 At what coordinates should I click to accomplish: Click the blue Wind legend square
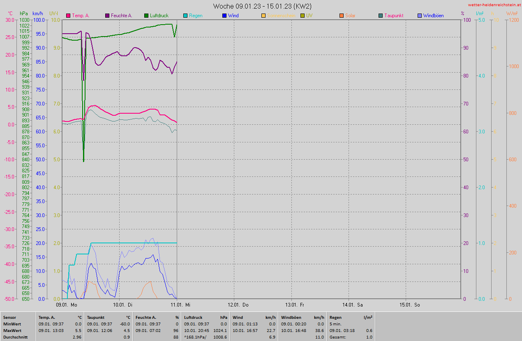point(224,16)
